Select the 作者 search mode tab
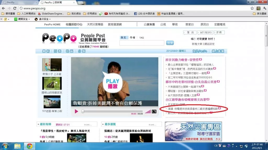 click(132, 38)
